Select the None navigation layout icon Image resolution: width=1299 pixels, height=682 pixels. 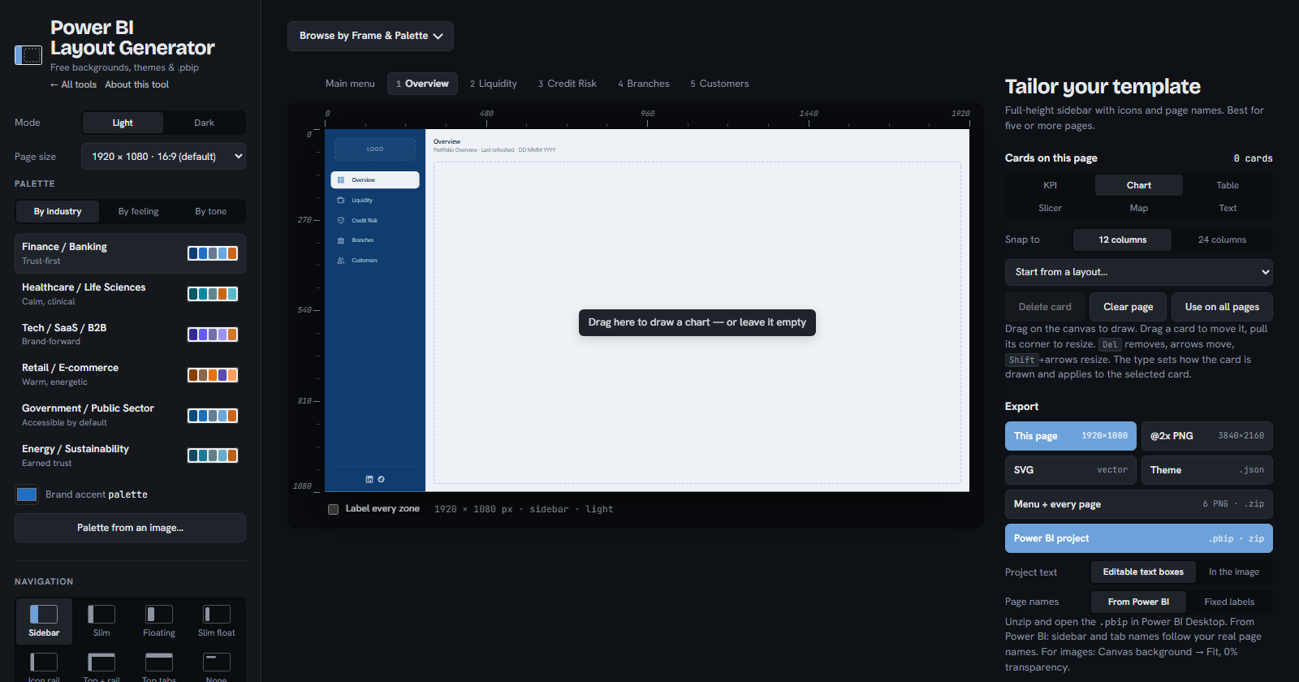pyautogui.click(x=217, y=662)
